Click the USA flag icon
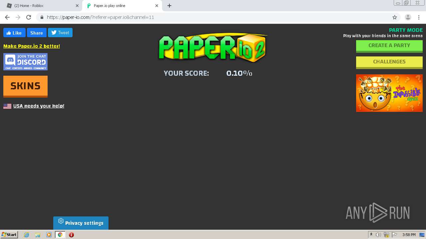The height and width of the screenshot is (239, 426). click(7, 106)
